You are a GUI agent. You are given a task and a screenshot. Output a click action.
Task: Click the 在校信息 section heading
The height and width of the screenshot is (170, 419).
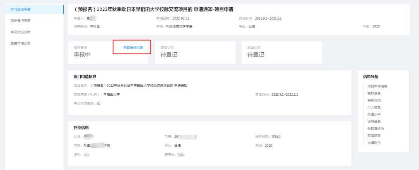[81, 127]
